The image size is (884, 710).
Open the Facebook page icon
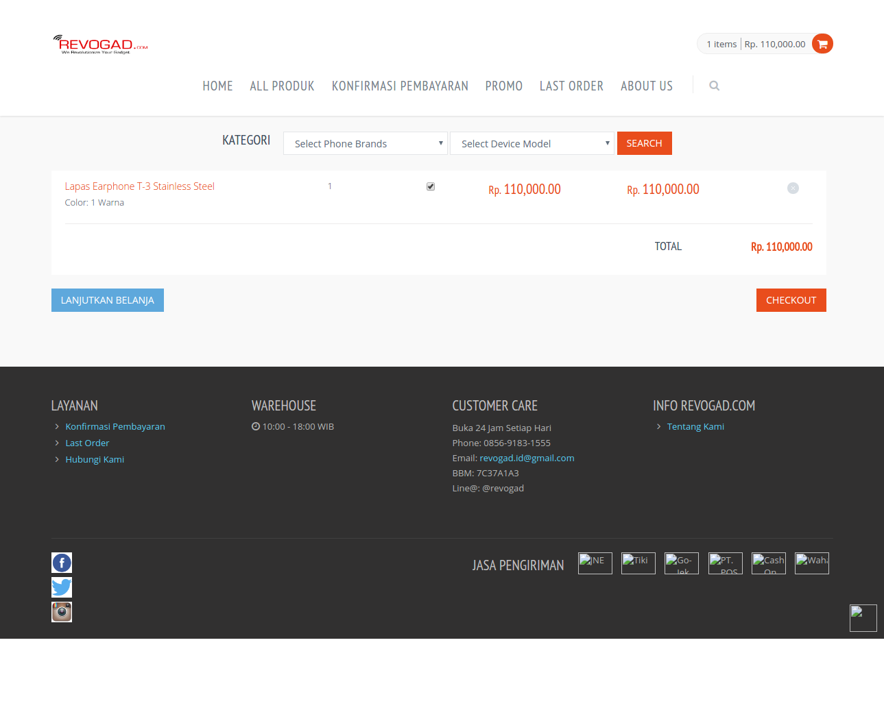click(x=61, y=563)
